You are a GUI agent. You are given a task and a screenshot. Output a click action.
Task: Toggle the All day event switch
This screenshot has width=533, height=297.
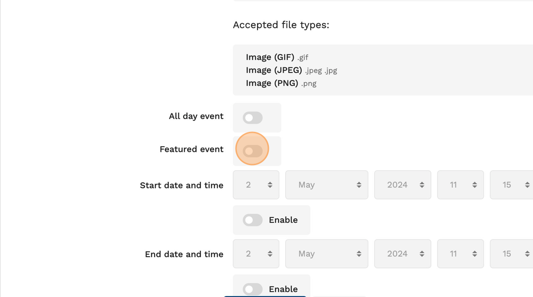point(253,118)
